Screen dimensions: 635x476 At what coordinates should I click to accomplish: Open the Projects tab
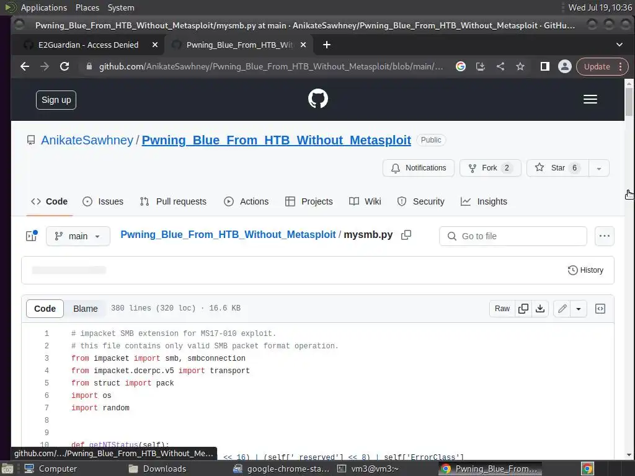(x=309, y=201)
